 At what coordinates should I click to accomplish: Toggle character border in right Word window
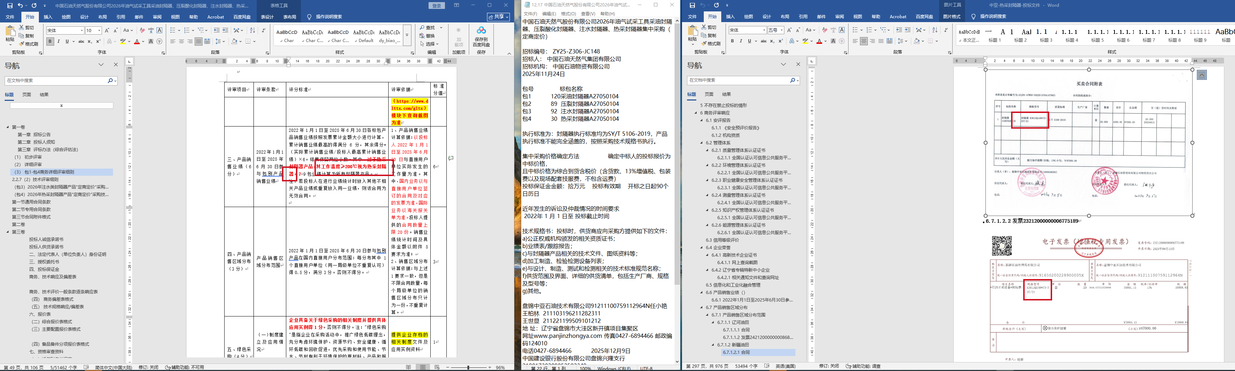point(842,30)
